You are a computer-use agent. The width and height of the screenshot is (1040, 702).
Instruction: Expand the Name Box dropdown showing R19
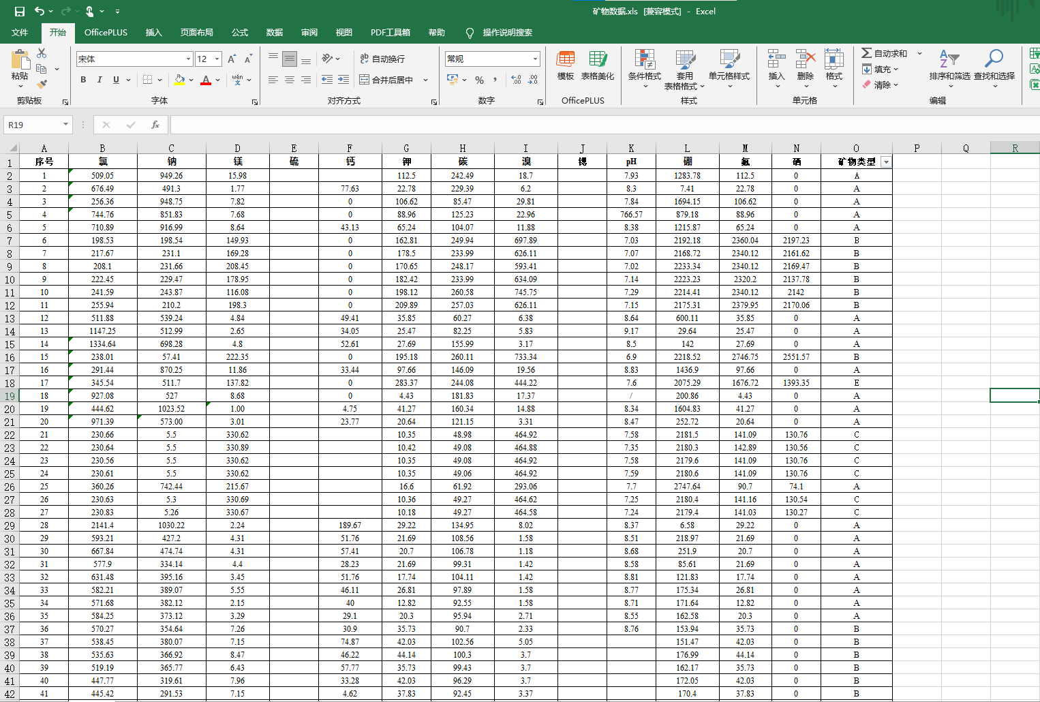pos(65,125)
